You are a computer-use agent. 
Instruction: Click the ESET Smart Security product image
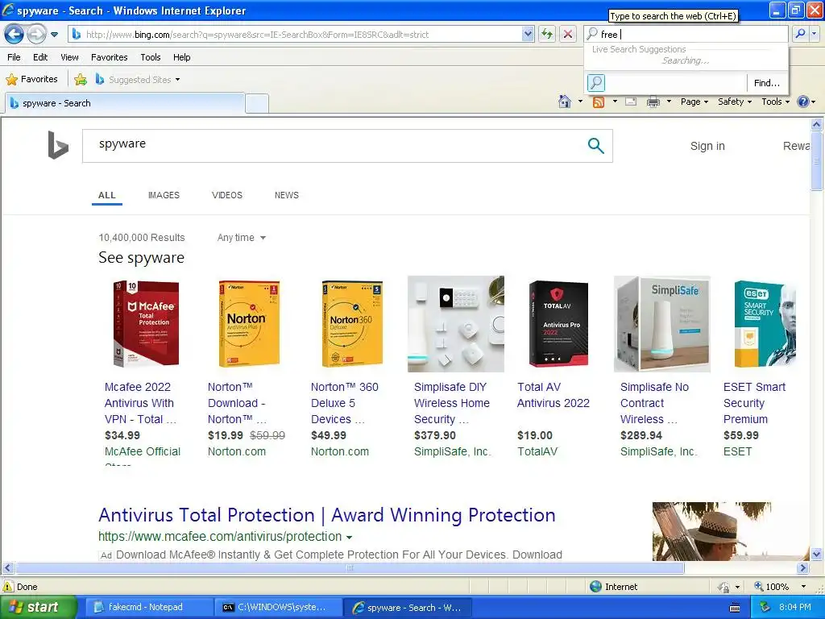pyautogui.click(x=765, y=324)
